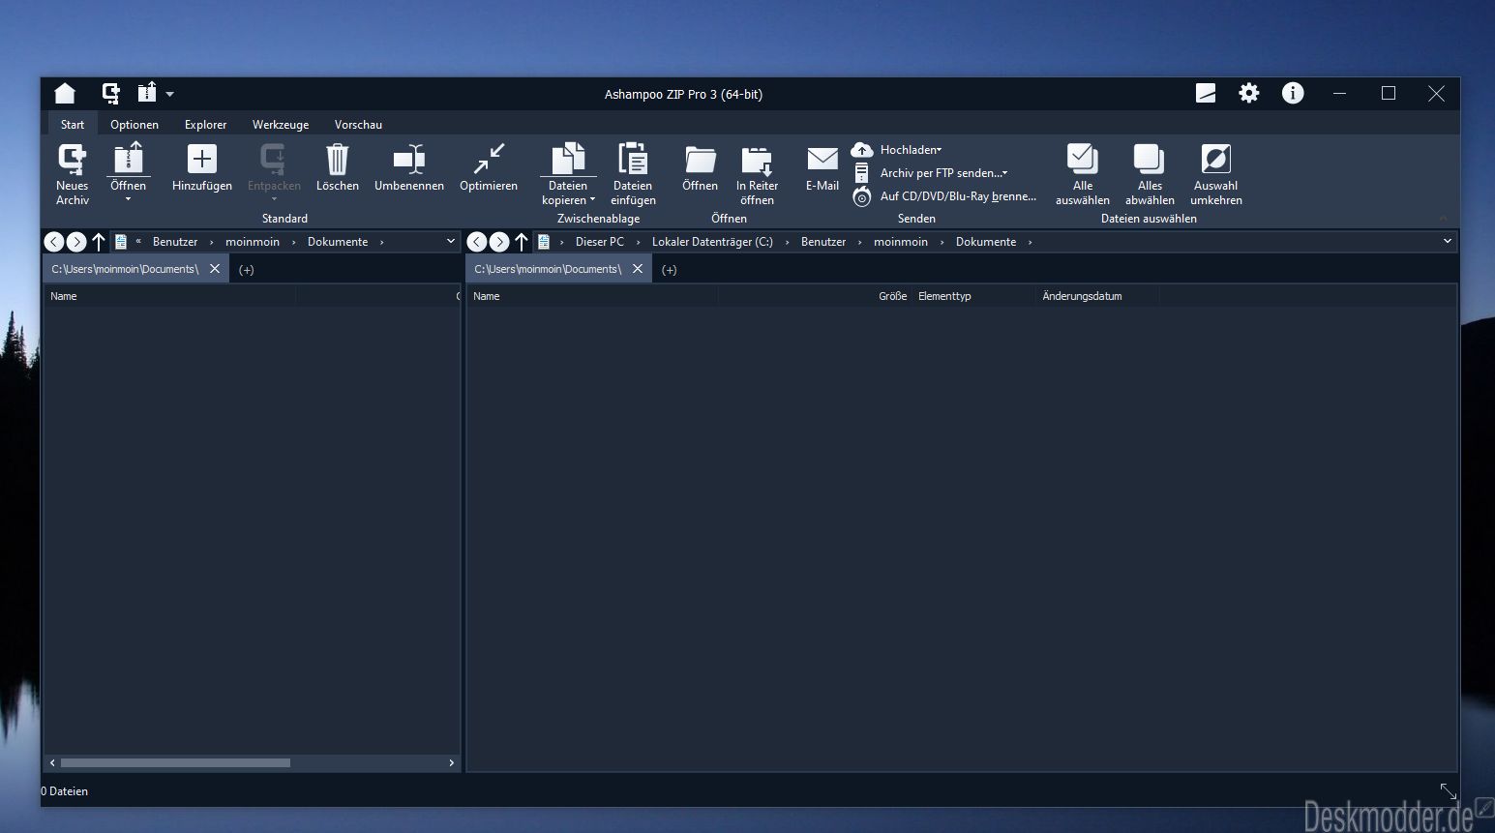Click Benutzer in left pane breadcrumb
1495x833 pixels.
click(x=175, y=242)
